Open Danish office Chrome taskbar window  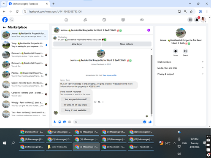(x=32, y=132)
